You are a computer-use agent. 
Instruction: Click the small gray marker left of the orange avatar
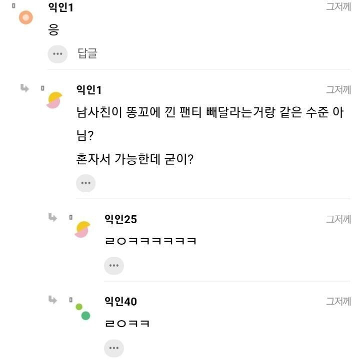click(13, 6)
